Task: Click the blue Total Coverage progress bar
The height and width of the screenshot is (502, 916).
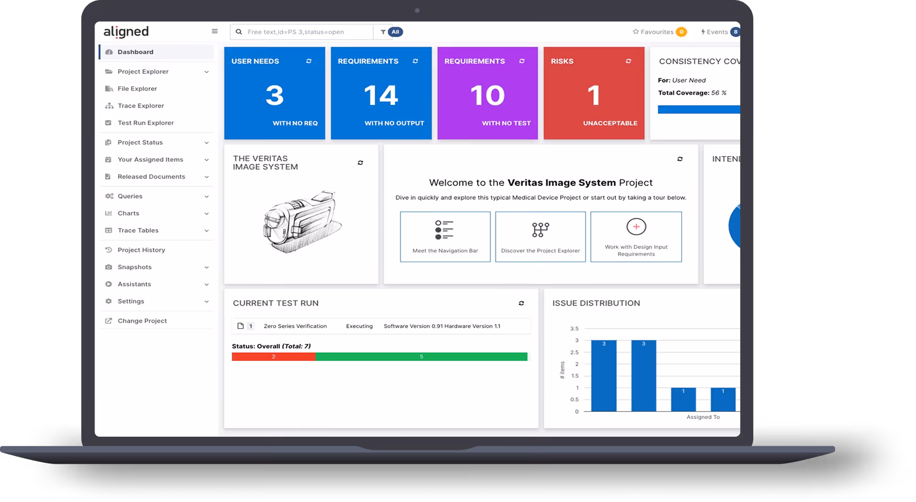Action: click(699, 110)
